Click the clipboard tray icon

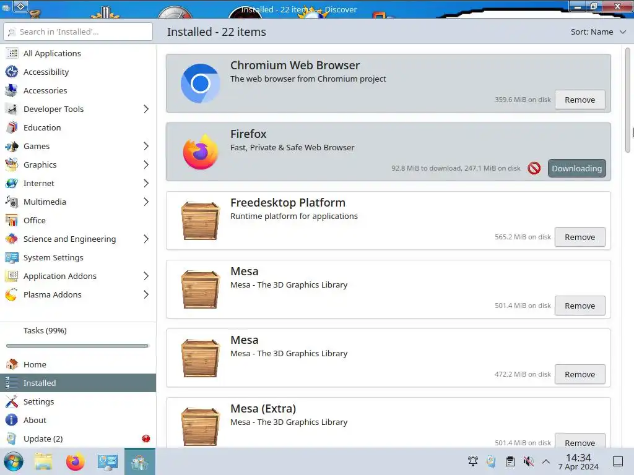coord(510,461)
